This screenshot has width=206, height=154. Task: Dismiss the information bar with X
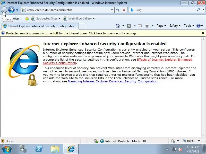pyautogui.click(x=203, y=33)
